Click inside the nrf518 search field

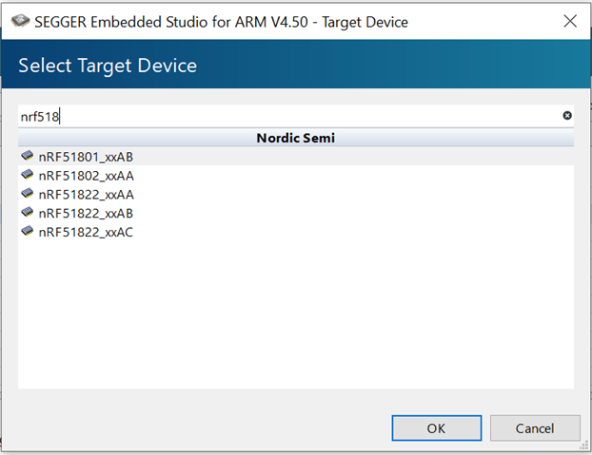click(289, 117)
